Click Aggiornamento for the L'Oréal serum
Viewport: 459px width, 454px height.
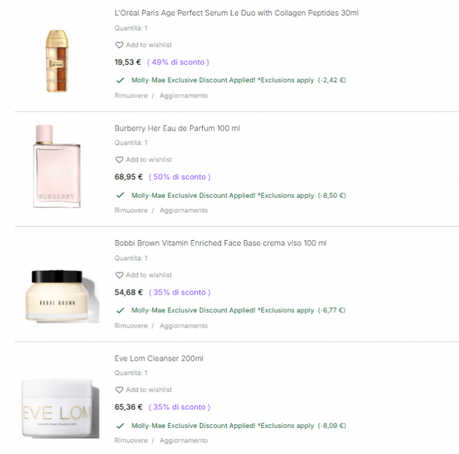pyautogui.click(x=184, y=96)
